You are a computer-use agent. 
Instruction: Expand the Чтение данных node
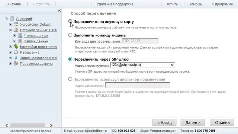[15, 36]
